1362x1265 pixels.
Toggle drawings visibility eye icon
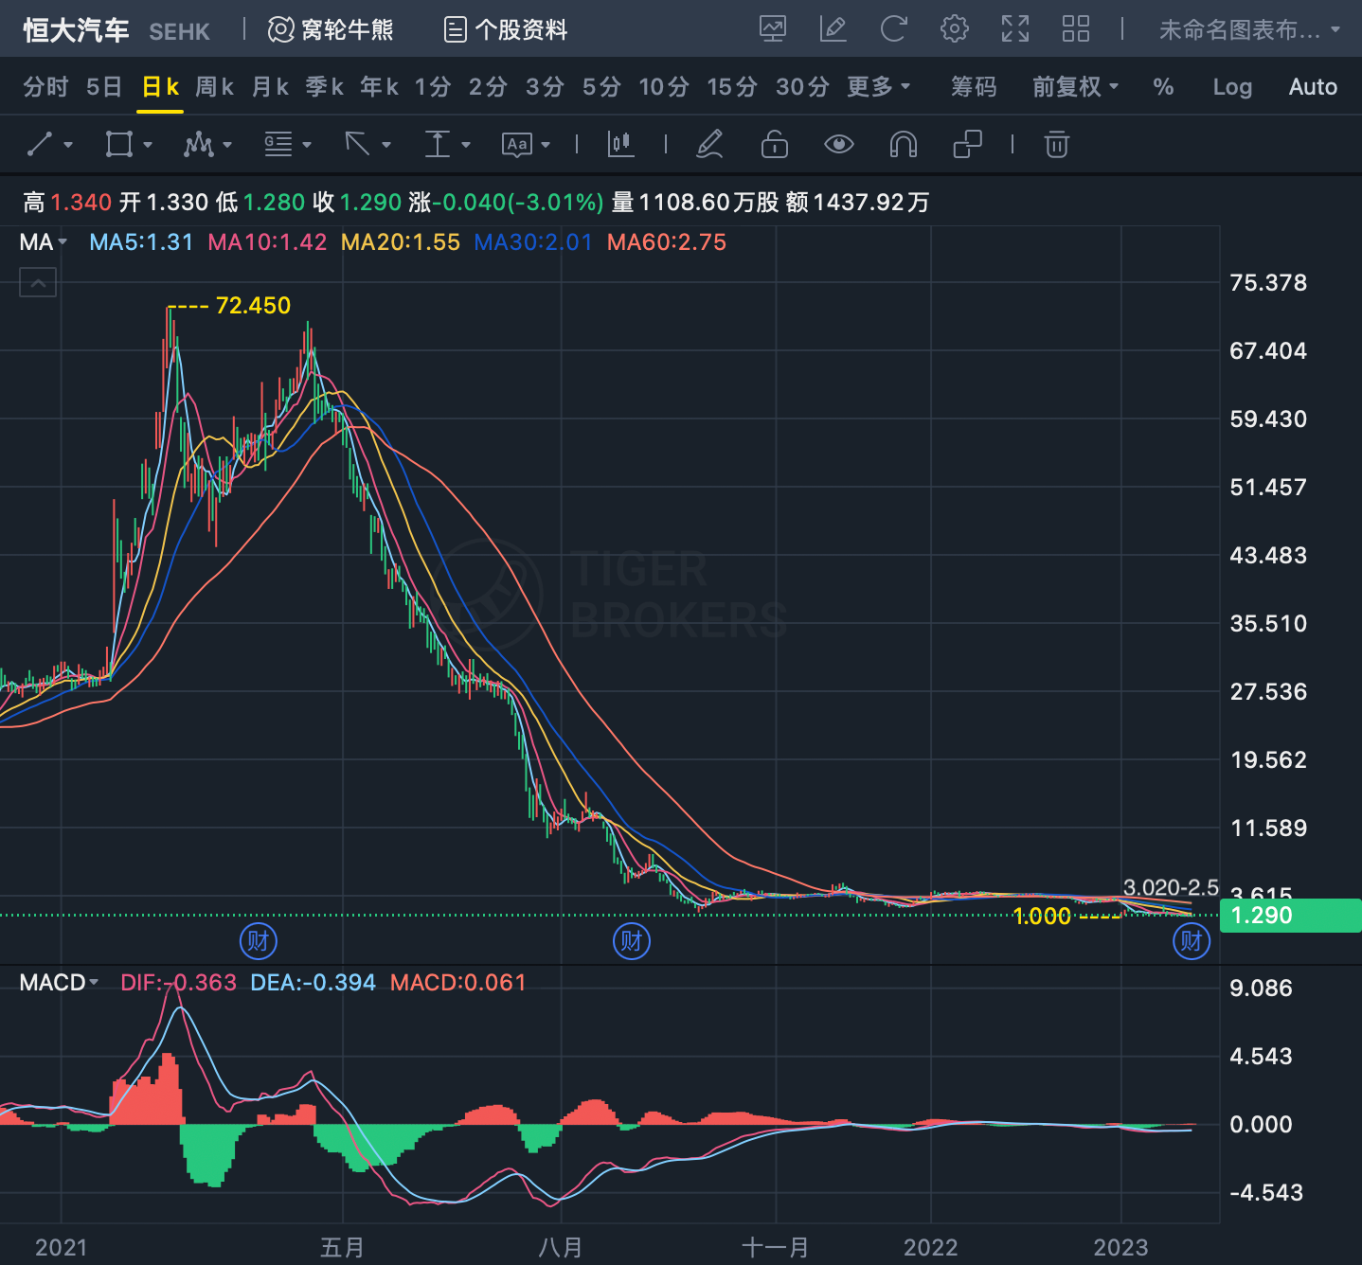[x=839, y=144]
